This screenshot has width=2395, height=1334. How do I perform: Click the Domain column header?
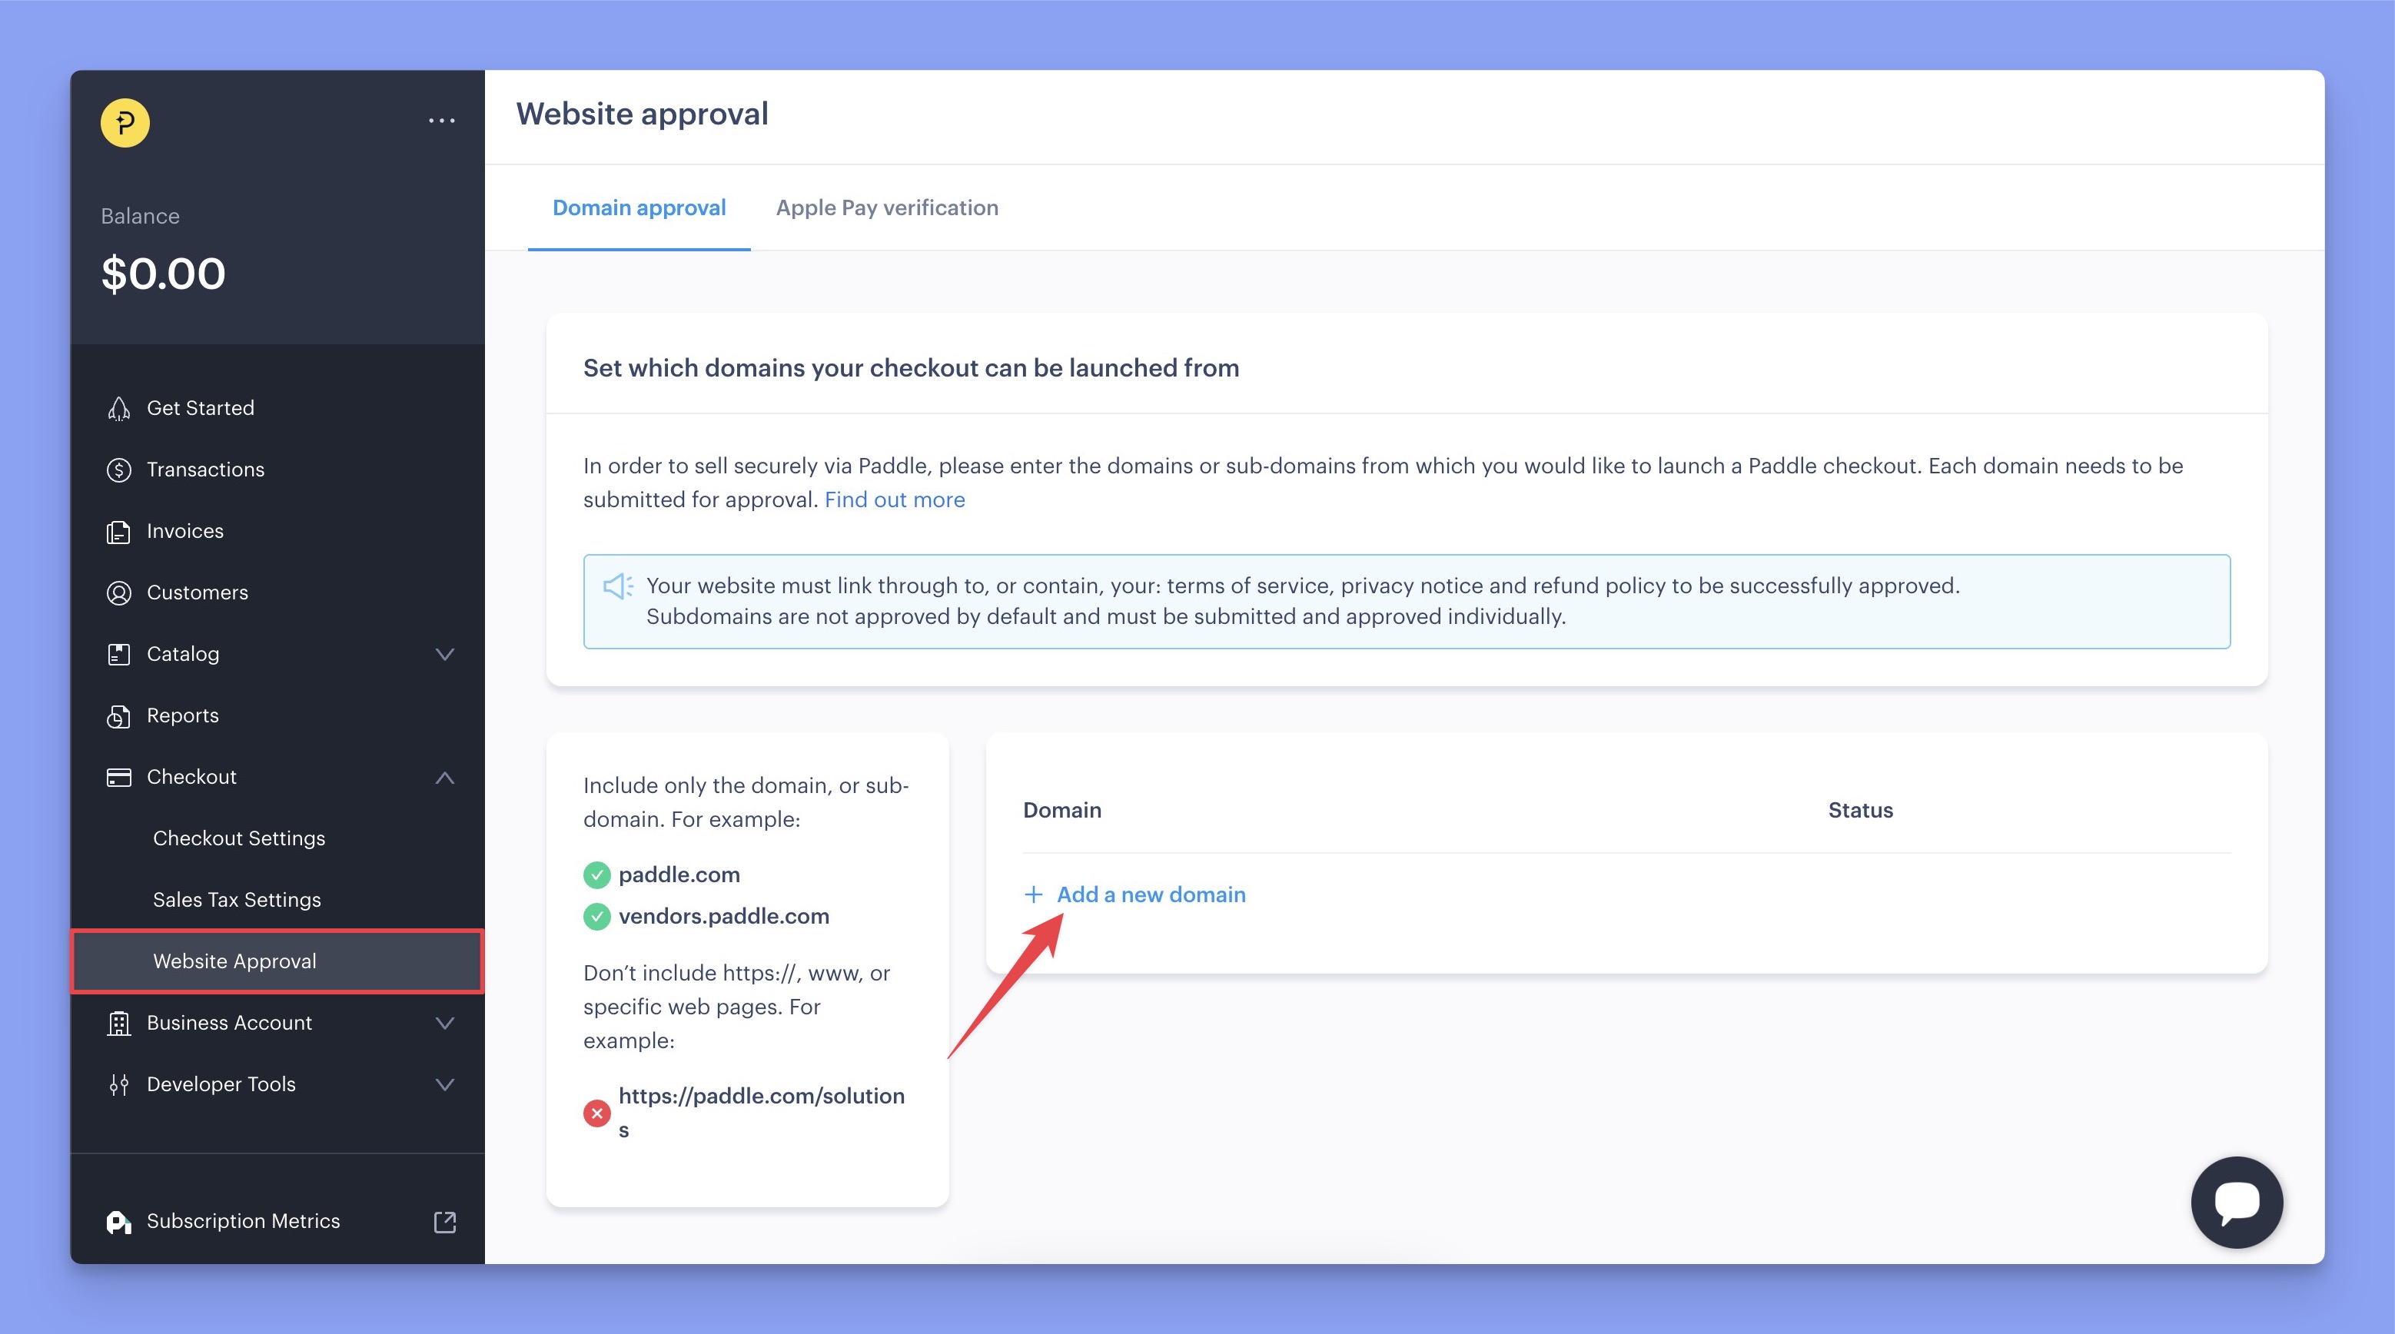tap(1061, 810)
